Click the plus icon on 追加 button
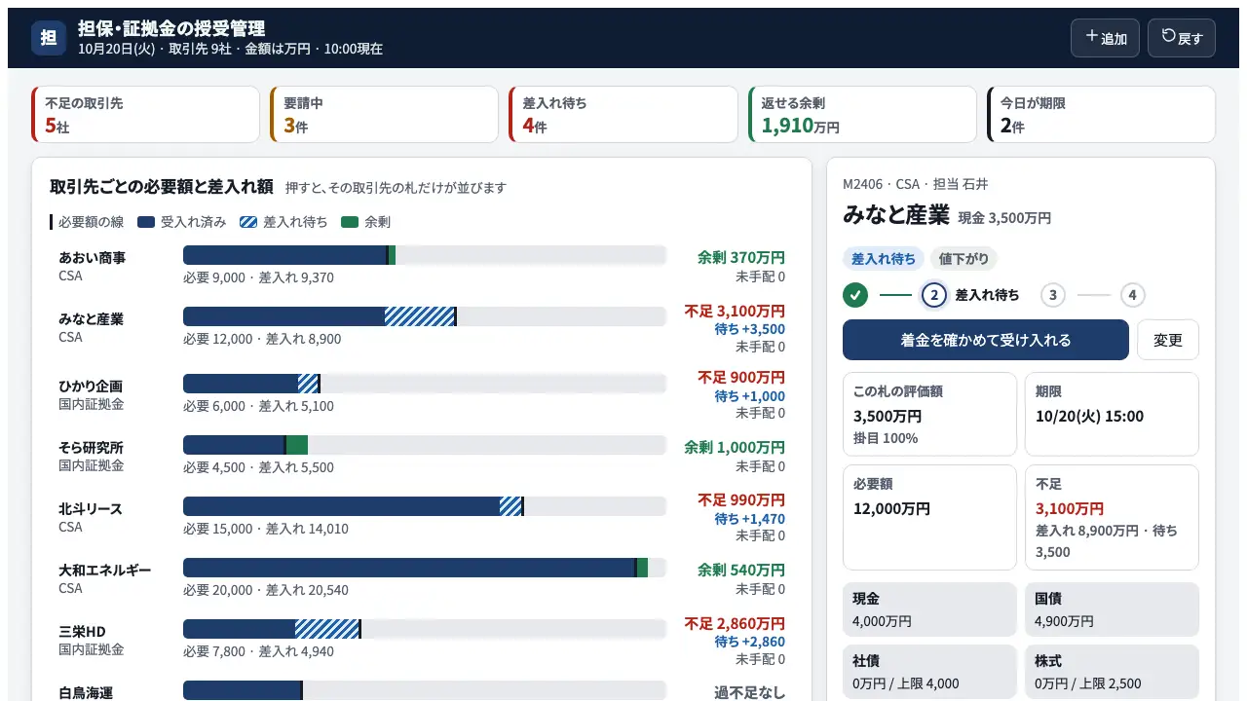The height and width of the screenshot is (701, 1247). (x=1091, y=37)
